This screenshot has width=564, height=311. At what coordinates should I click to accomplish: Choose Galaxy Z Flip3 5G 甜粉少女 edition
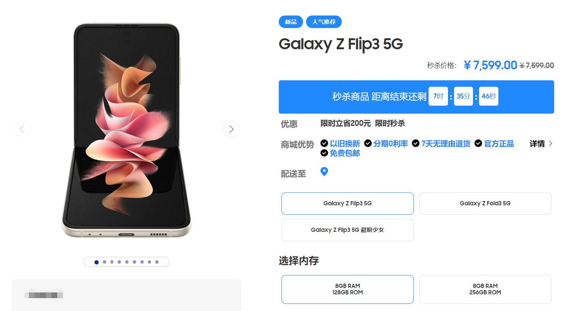347,230
